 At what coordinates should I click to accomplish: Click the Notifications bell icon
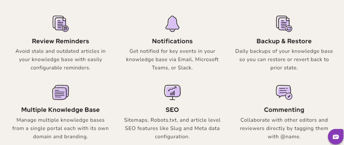tap(172, 24)
